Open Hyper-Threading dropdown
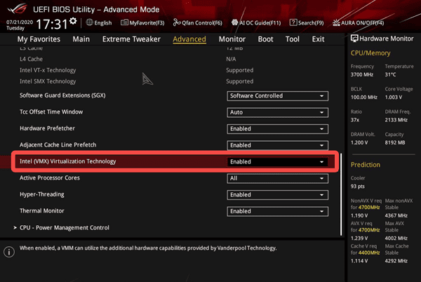The width and height of the screenshot is (421, 282). click(x=277, y=195)
